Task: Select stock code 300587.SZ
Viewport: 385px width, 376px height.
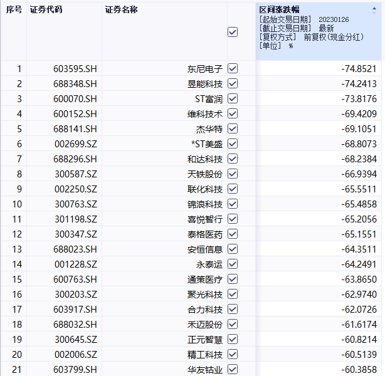Action: (76, 174)
